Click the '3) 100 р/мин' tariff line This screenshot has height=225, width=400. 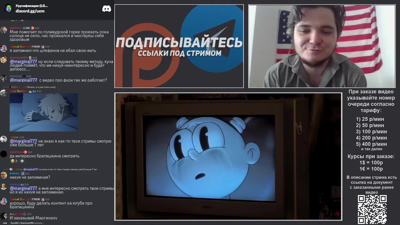[371, 132]
